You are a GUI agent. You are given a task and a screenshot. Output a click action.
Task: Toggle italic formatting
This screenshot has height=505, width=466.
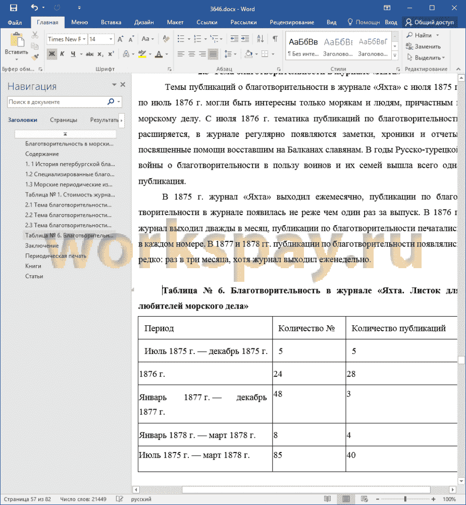pos(62,54)
